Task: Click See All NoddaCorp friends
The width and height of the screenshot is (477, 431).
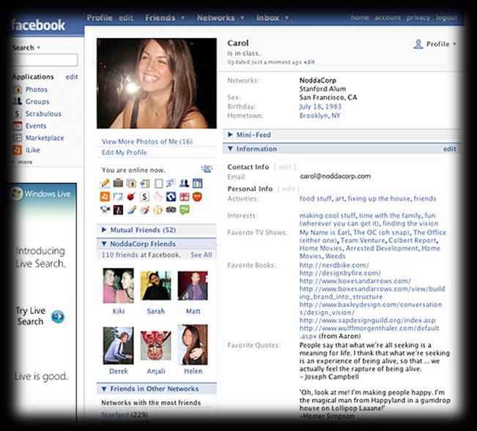Action: pyautogui.click(x=201, y=255)
